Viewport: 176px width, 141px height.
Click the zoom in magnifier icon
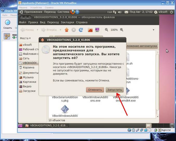122,30
